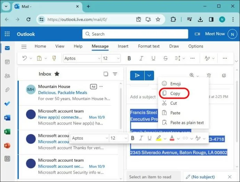This screenshot has height=182, width=240.
Task: Choose Paste as plain text
Action: pos(183,123)
